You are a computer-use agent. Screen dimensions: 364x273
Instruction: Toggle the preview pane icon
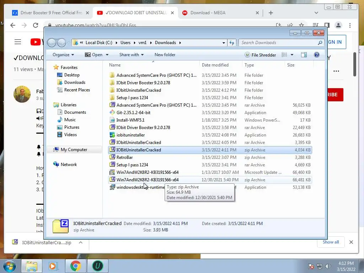(x=304, y=55)
